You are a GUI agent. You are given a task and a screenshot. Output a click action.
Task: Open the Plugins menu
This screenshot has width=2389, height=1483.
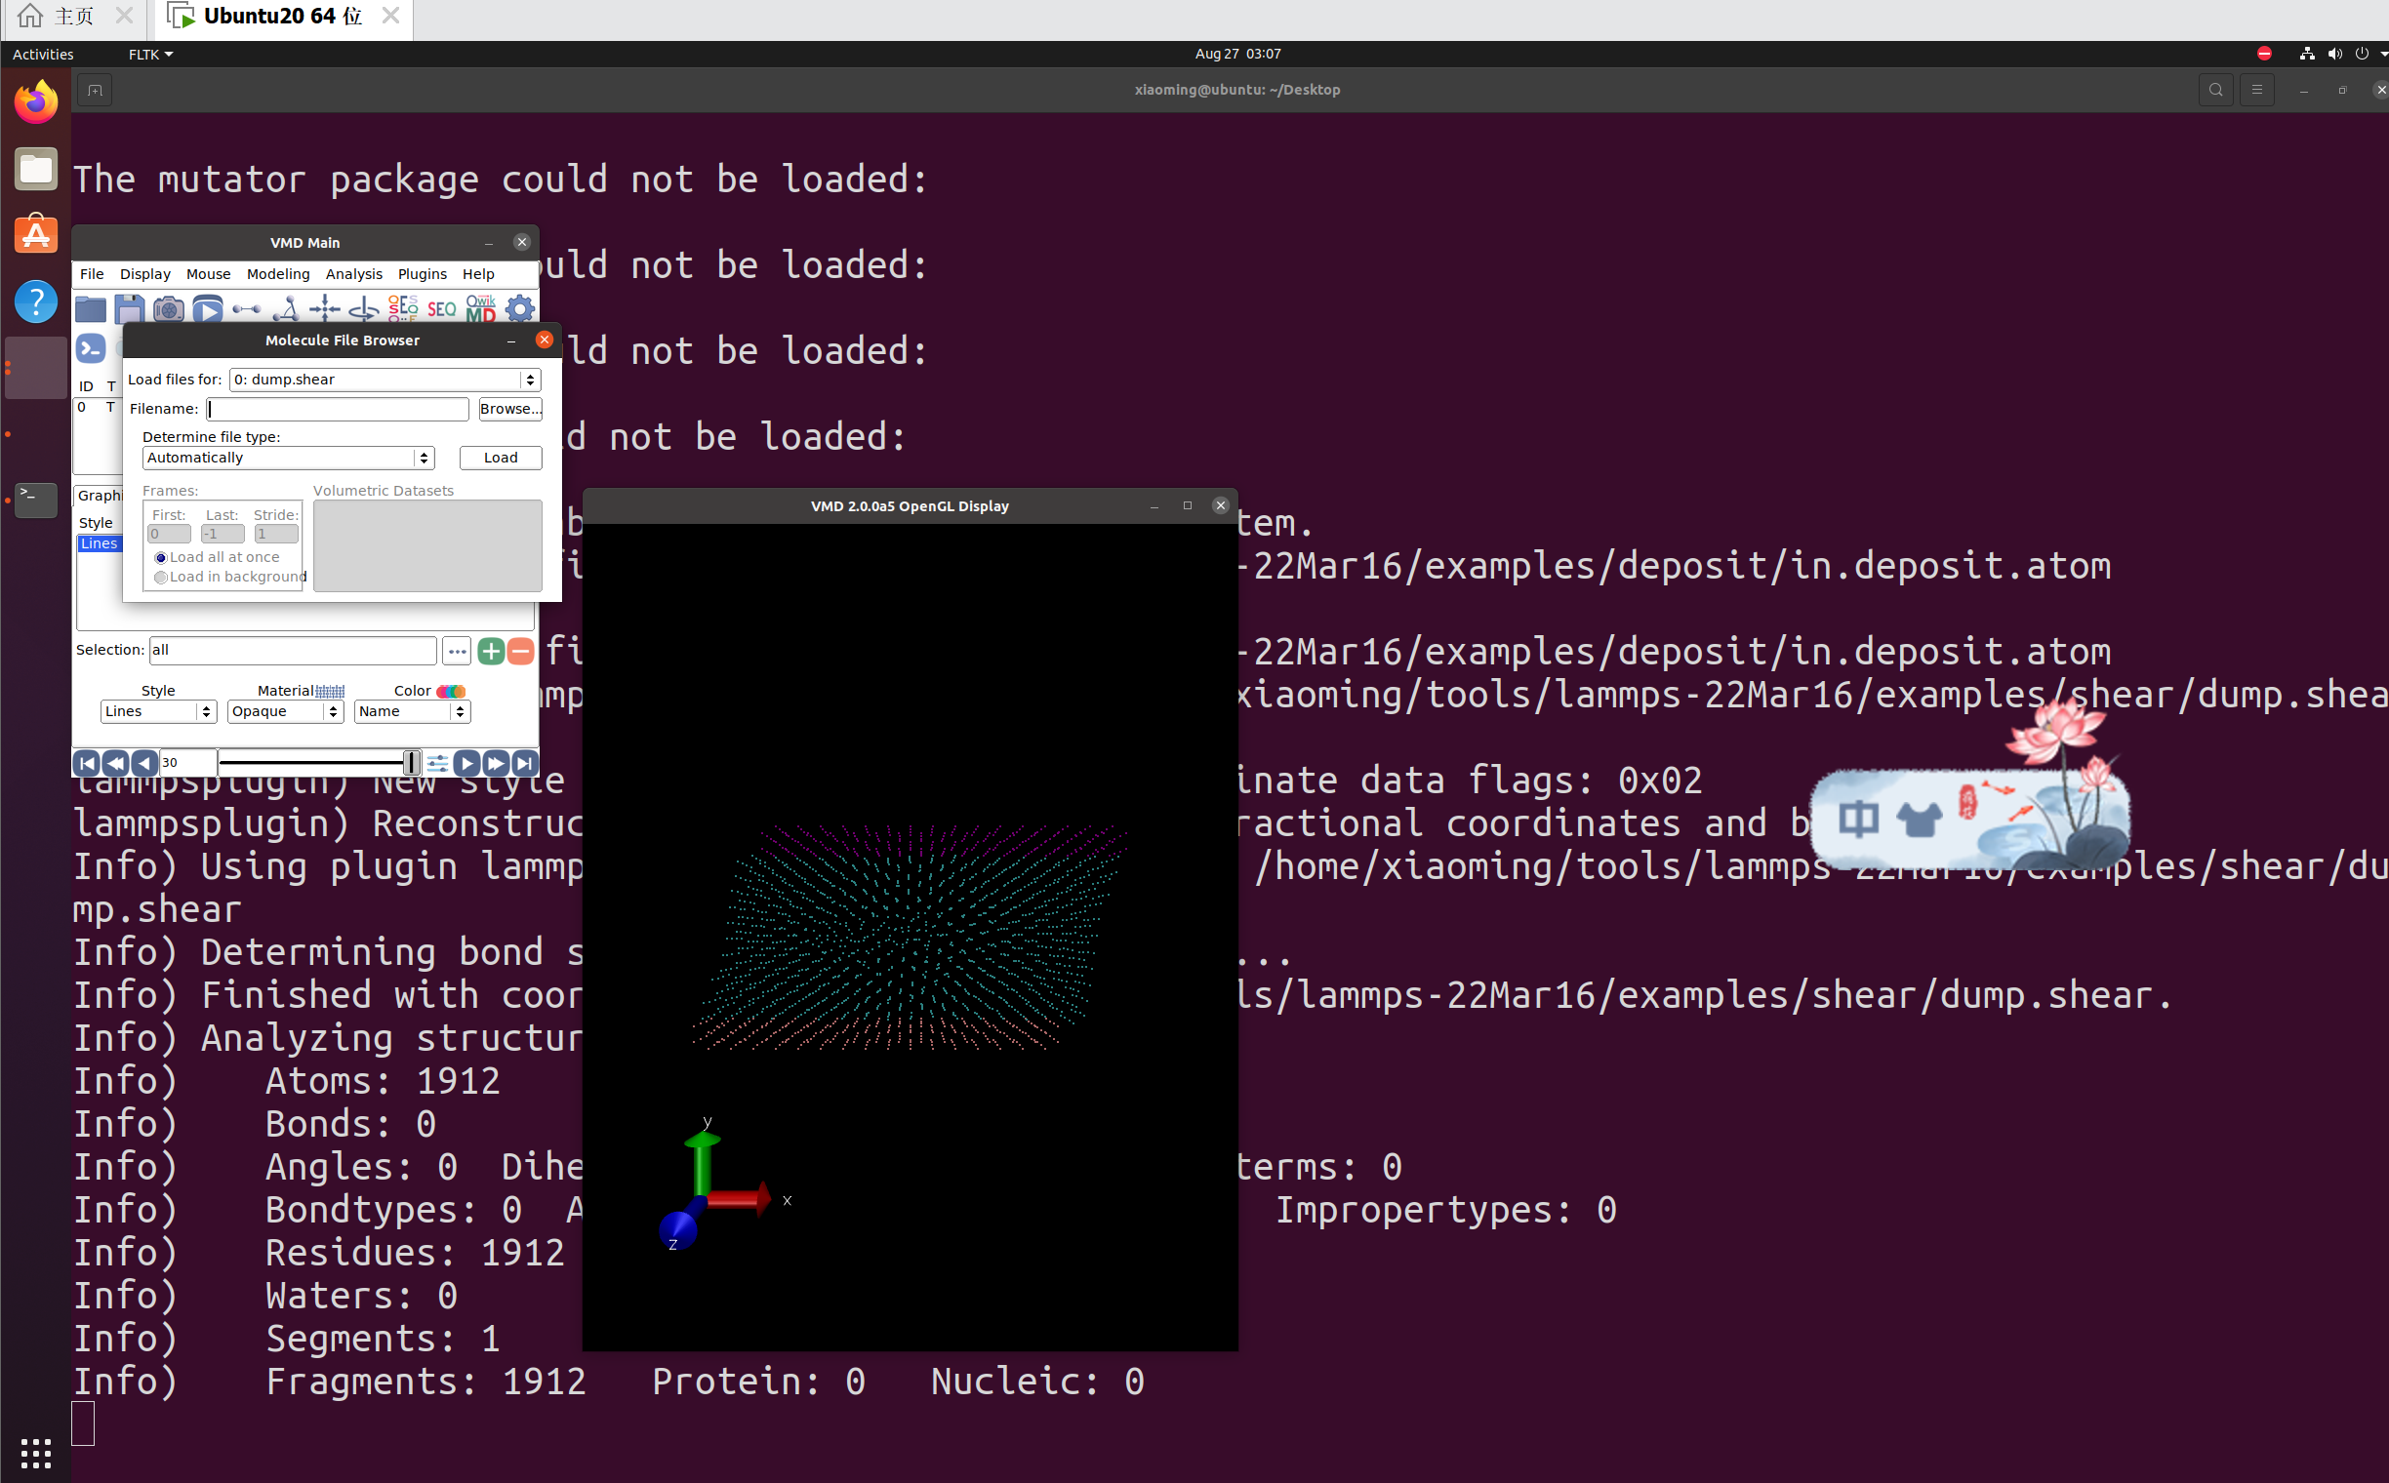[x=422, y=273]
